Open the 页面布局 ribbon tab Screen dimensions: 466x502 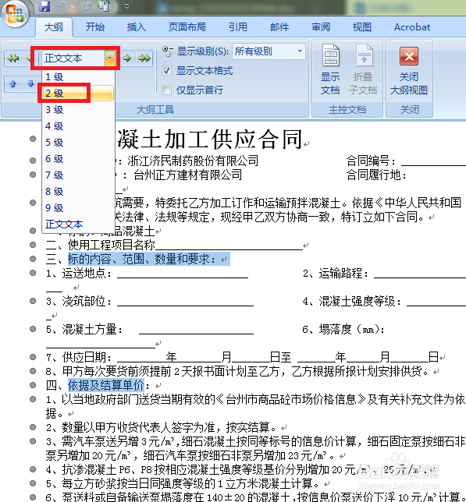187,27
